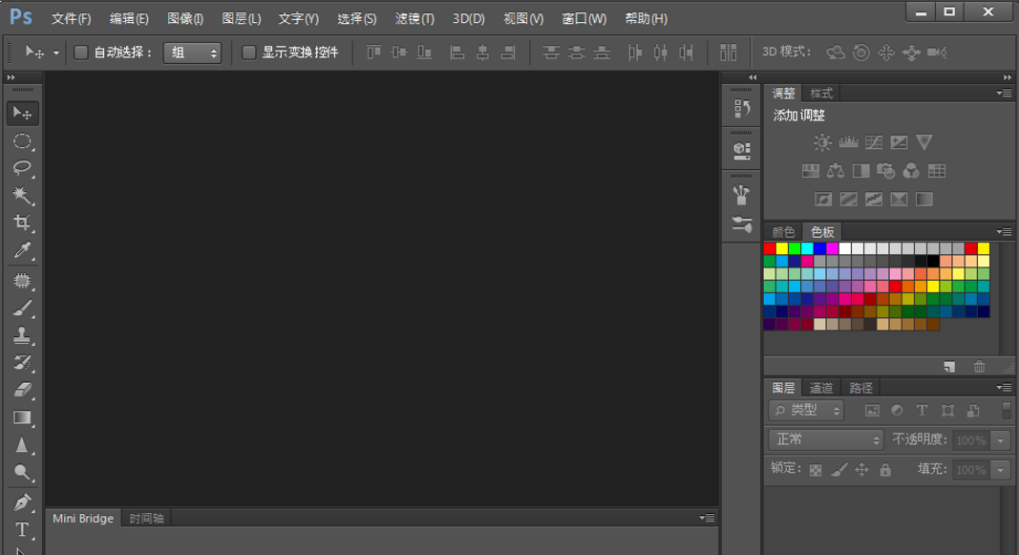Open the Mini Bridge tab
The image size is (1019, 555).
pos(84,518)
